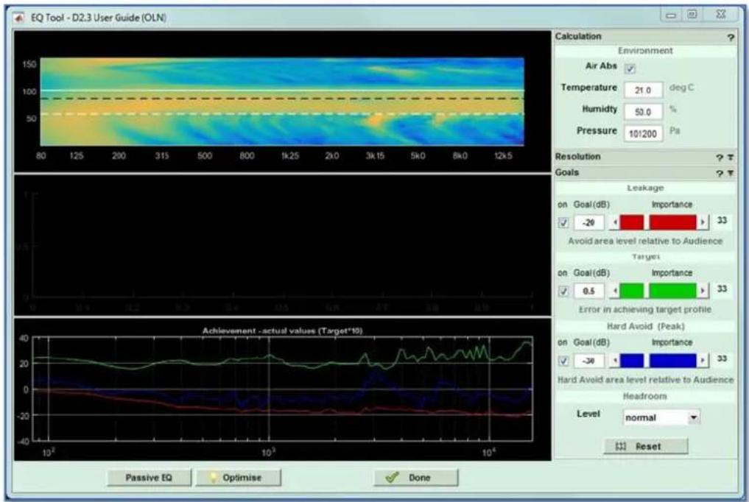The width and height of the screenshot is (749, 502).
Task: Click the Optimise button
Action: click(238, 478)
